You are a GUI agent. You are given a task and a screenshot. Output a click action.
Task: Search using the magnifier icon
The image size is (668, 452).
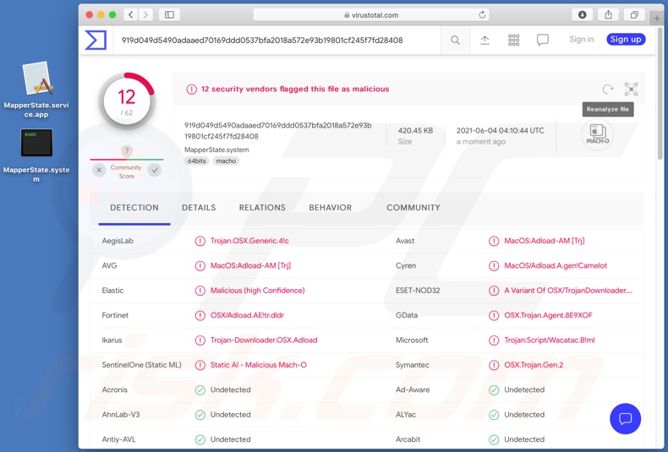click(455, 40)
